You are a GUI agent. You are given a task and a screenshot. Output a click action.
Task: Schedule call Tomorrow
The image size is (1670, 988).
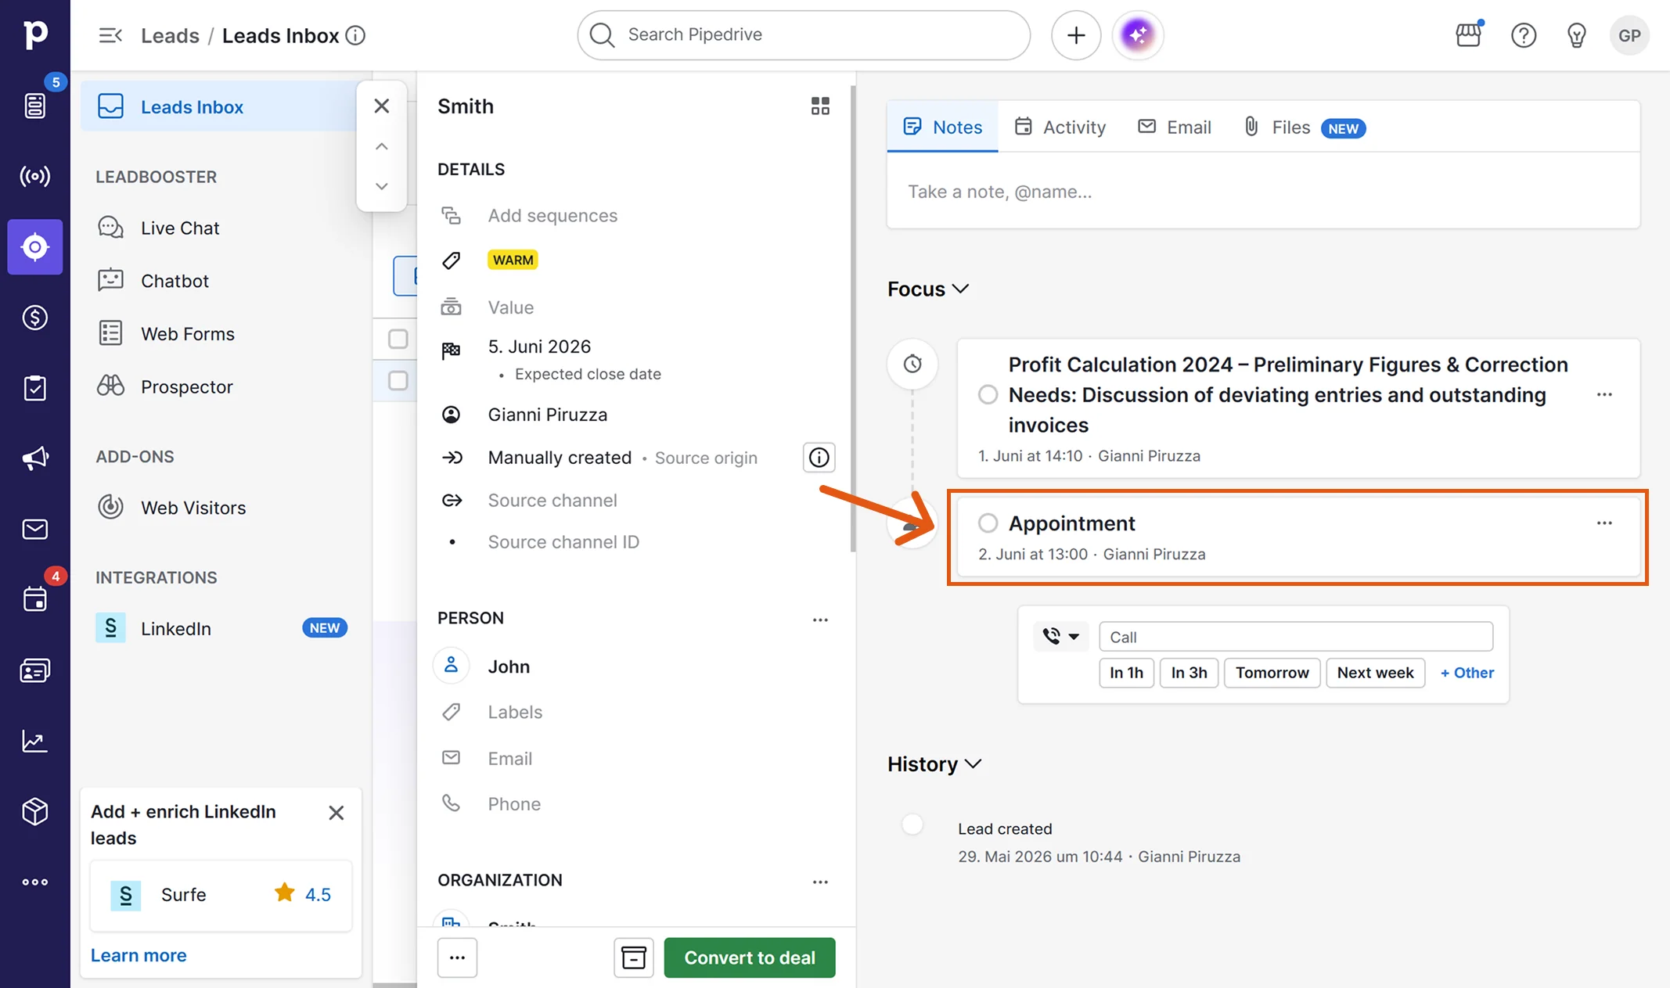[x=1272, y=673]
